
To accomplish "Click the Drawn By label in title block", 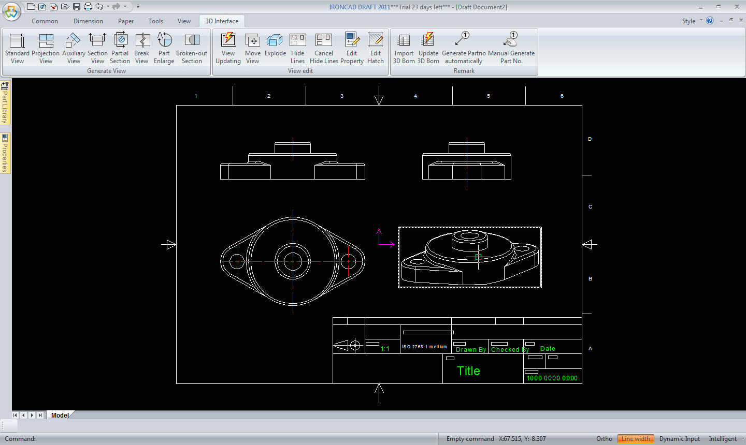I will 471,350.
